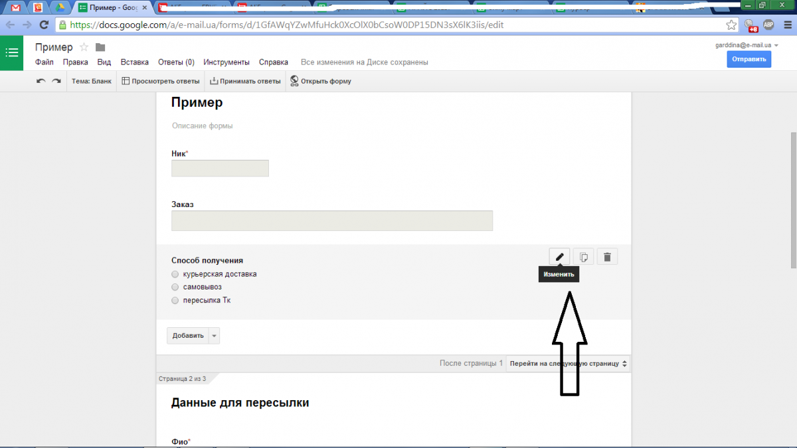Screen dimensions: 797x448
Task: Click the extension icon with the red badge
Action: [751, 25]
